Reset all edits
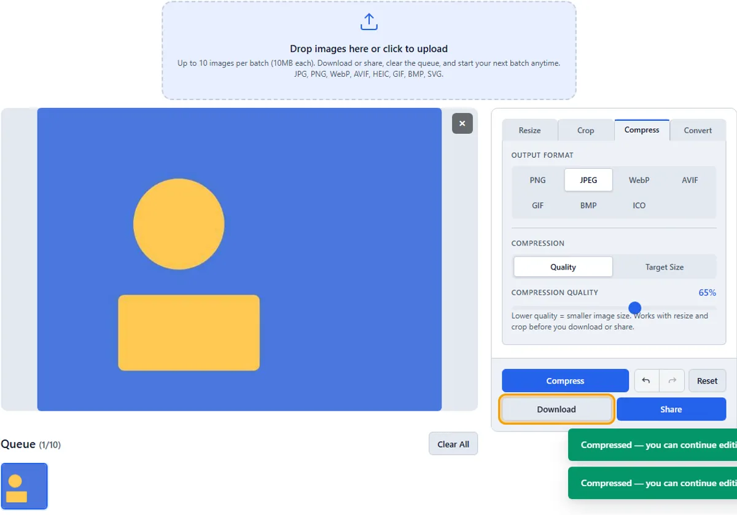Image resolution: width=737 pixels, height=515 pixels. pyautogui.click(x=708, y=381)
